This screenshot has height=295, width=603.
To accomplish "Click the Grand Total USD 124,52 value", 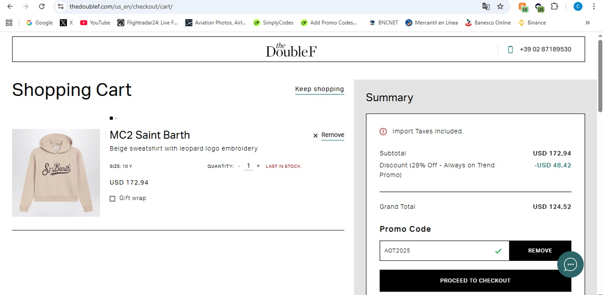I will pyautogui.click(x=552, y=207).
